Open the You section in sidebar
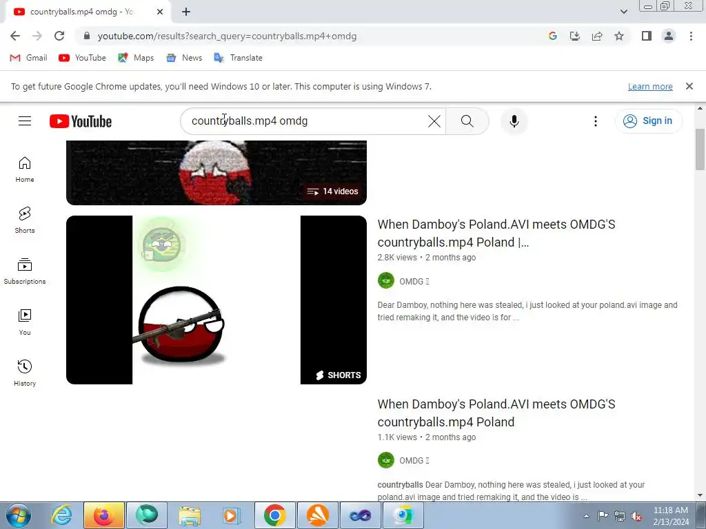The height and width of the screenshot is (529, 706). tap(25, 322)
